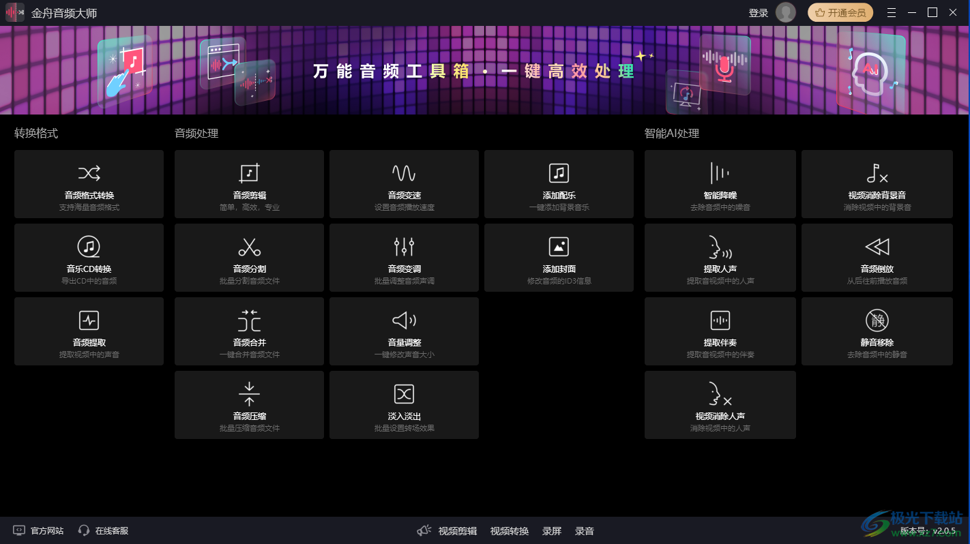Click the 版本号 v2.0.5 text
970x544 pixels.
coord(928,530)
